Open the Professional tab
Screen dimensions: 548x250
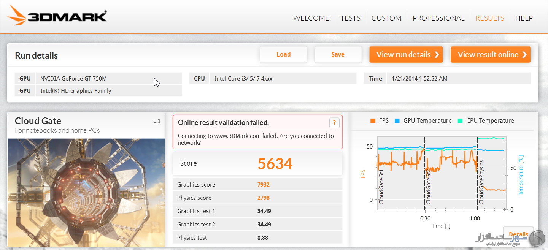tap(438, 18)
